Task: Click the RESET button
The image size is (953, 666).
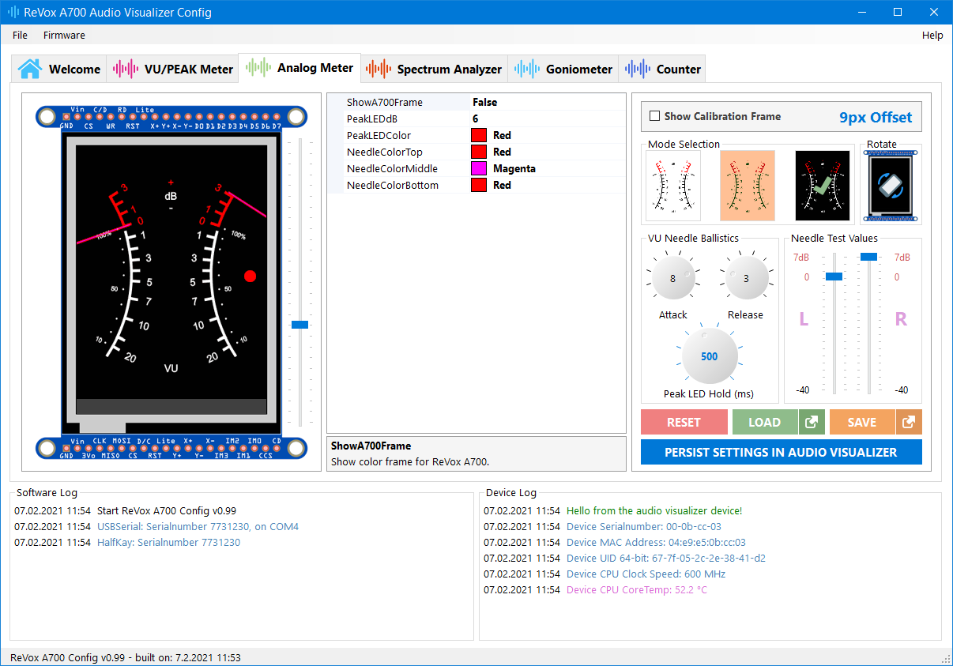Action: click(x=684, y=422)
